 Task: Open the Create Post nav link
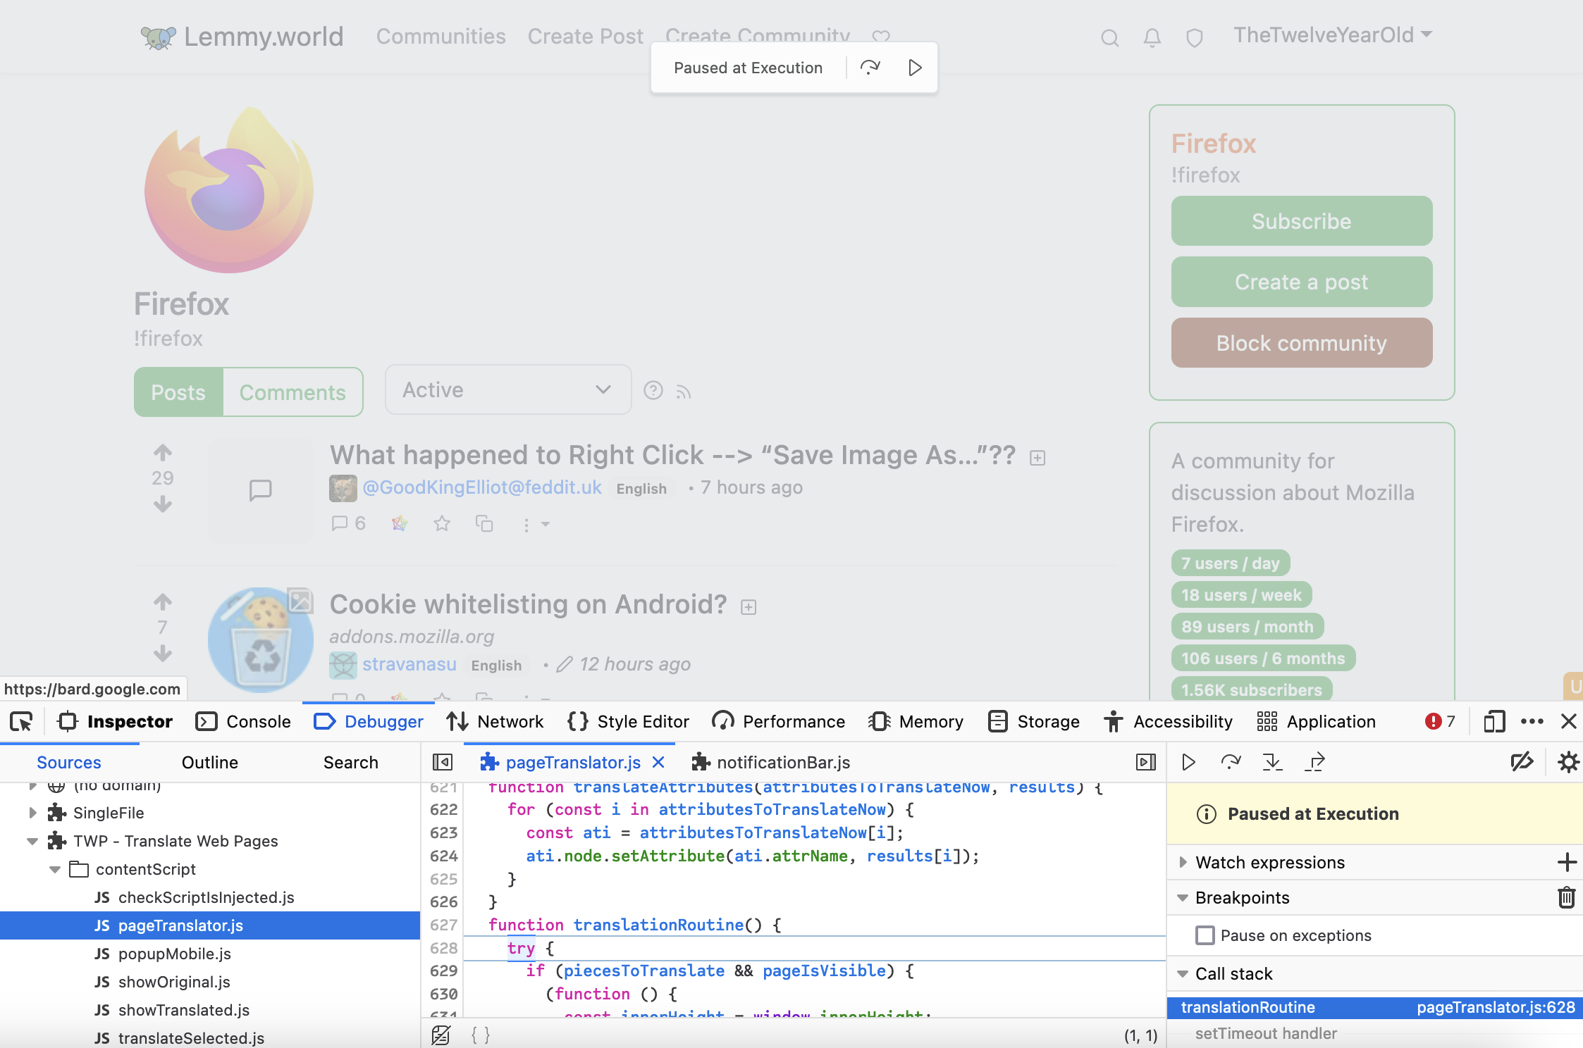[586, 37]
